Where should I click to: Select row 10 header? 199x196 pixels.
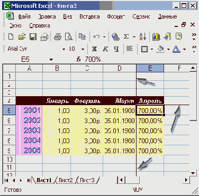[x=10, y=159]
